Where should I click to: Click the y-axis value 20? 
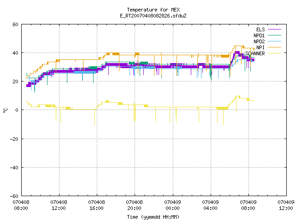click(x=15, y=81)
